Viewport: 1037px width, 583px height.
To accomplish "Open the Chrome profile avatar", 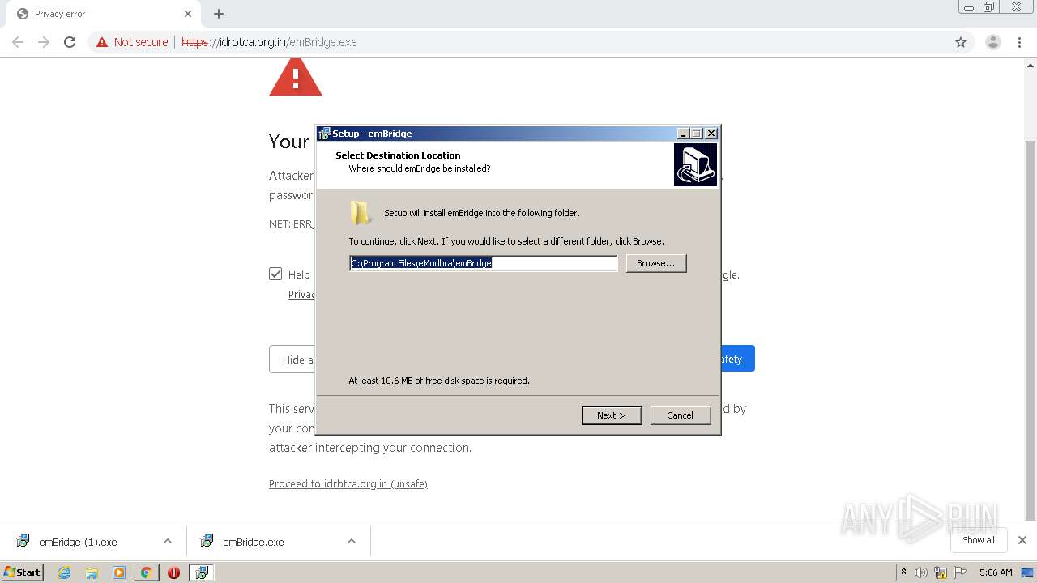I will pyautogui.click(x=993, y=42).
